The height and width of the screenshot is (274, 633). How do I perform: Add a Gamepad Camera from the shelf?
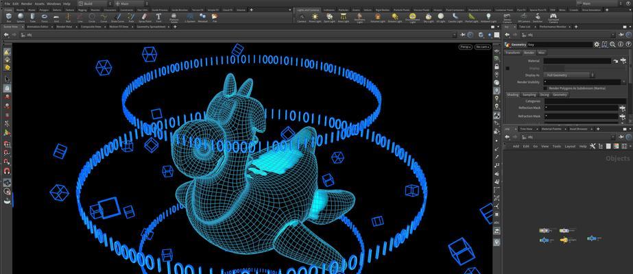(x=553, y=18)
